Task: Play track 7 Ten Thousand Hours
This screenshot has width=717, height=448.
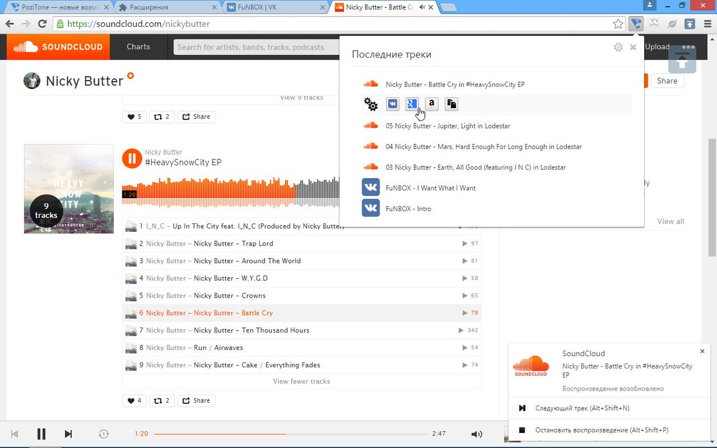Action: coord(302,330)
